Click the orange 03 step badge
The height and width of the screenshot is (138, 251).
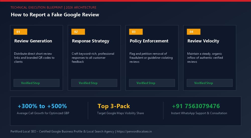click(x=136, y=32)
